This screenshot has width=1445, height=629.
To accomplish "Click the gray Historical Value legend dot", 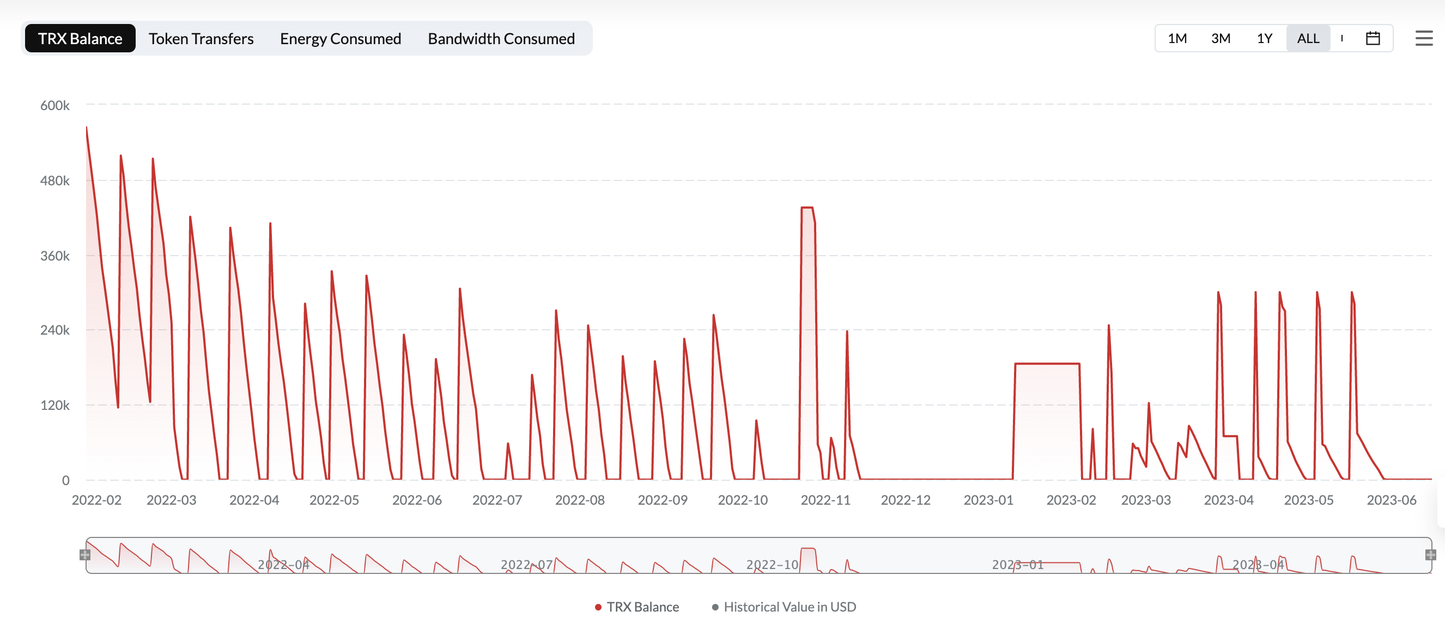I will click(x=715, y=607).
